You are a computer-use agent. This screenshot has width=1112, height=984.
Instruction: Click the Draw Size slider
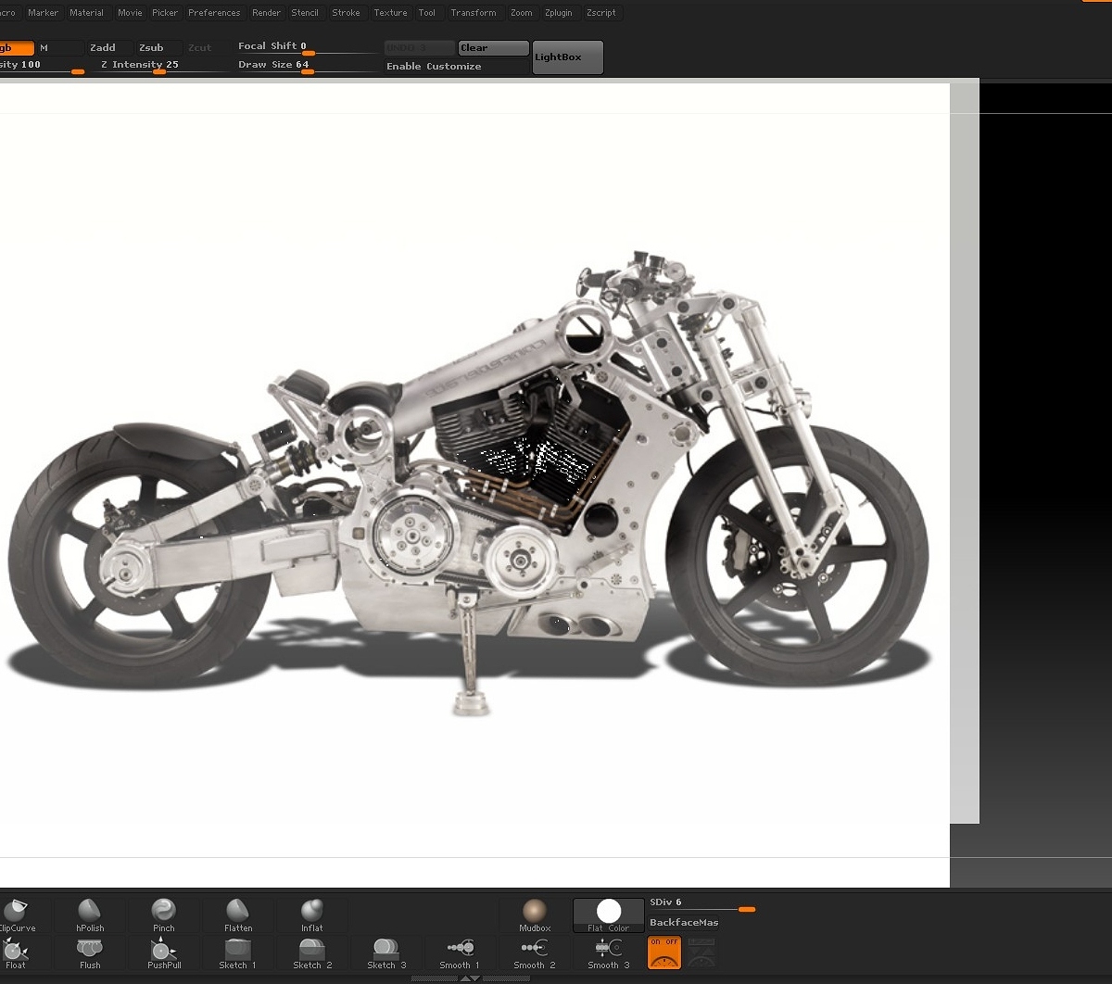pos(307,66)
